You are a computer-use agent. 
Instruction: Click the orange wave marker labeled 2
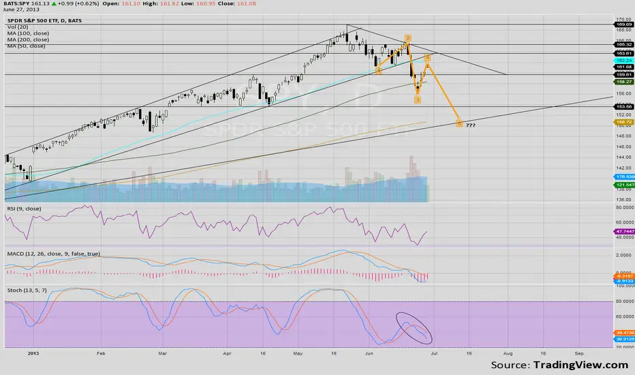[x=408, y=38]
